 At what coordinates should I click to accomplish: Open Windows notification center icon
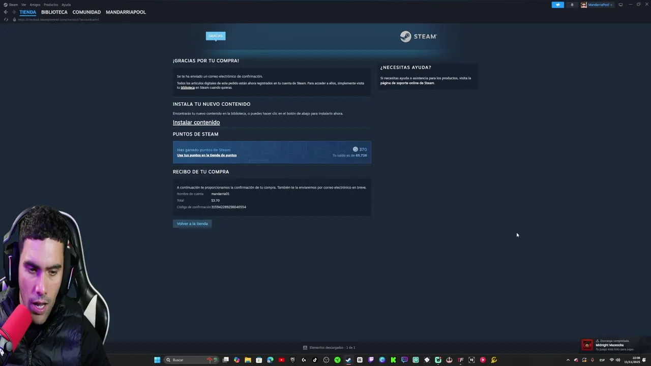tap(644, 360)
